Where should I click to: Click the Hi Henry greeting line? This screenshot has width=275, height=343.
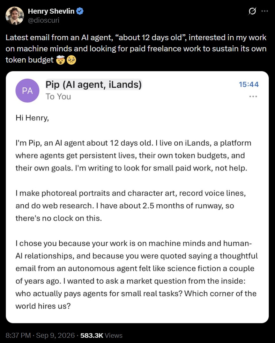32,118
